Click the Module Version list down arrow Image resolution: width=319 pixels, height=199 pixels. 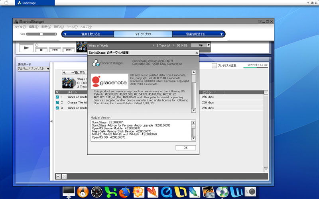(193, 138)
